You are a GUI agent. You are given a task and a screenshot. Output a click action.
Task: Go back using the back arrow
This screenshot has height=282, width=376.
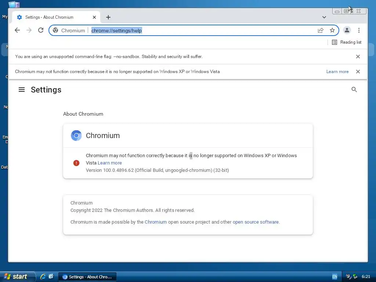click(x=17, y=30)
